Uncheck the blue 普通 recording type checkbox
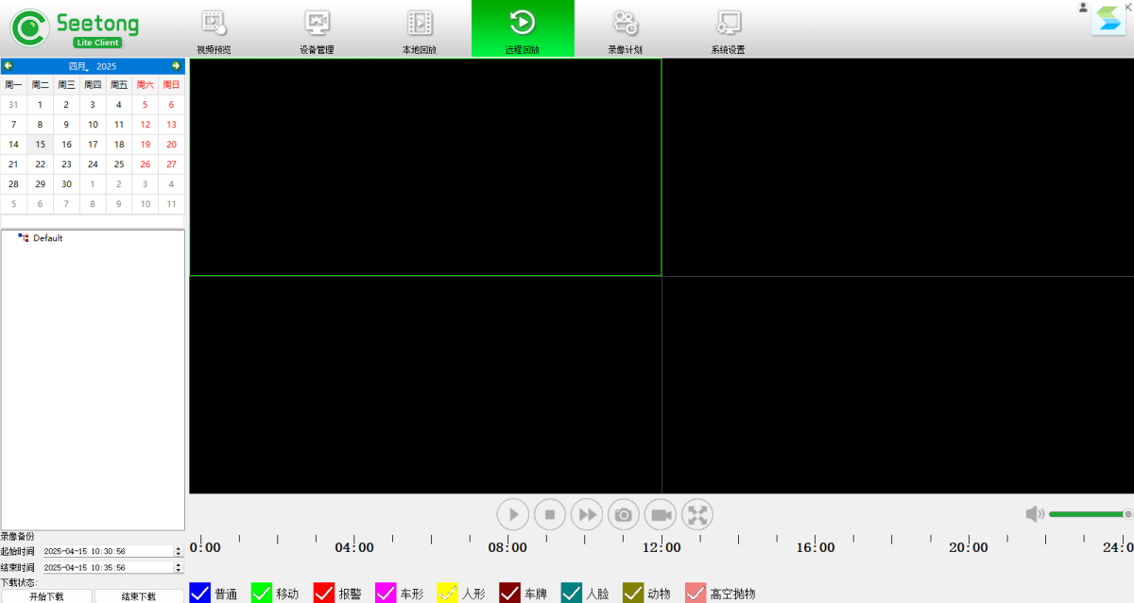This screenshot has height=603, width=1134. click(199, 593)
